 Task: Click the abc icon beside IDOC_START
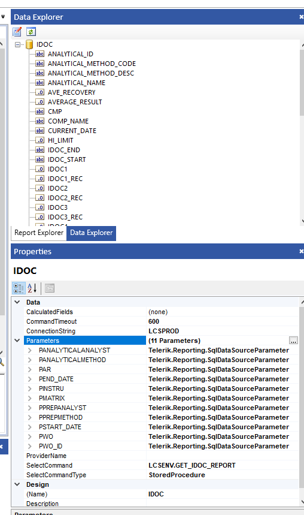39,159
